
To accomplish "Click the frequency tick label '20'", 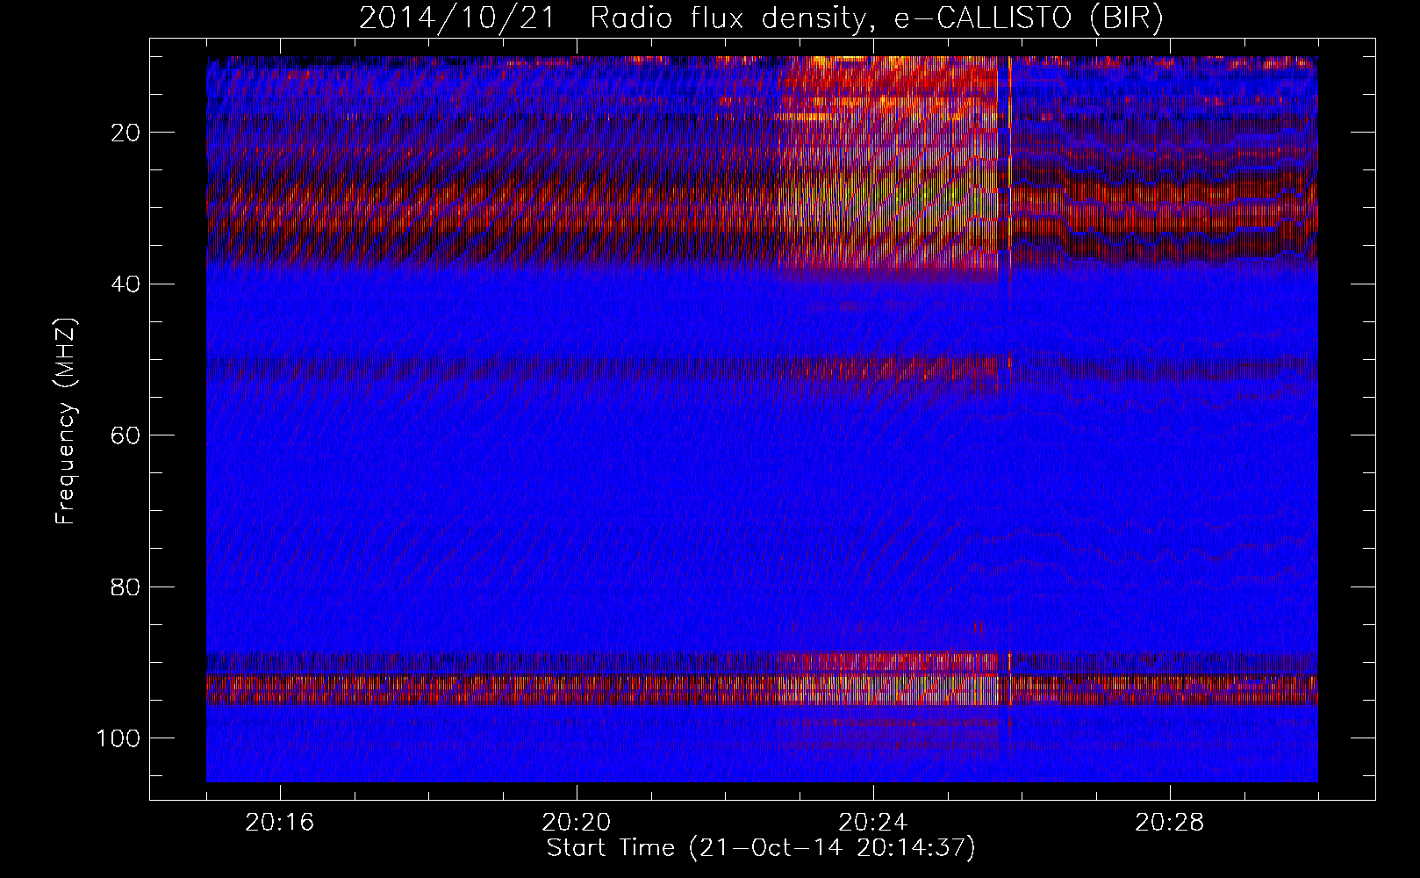I will (126, 133).
